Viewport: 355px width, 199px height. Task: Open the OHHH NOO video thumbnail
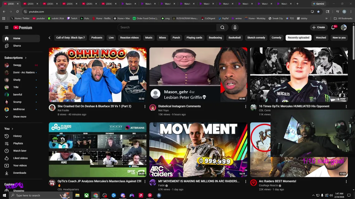click(x=98, y=75)
